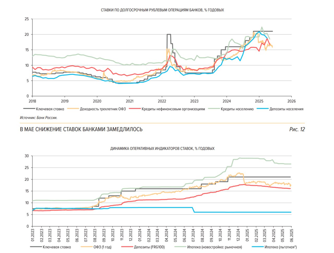Click the 07.2024 month axis label
334x253 pixels.
tap(193, 235)
